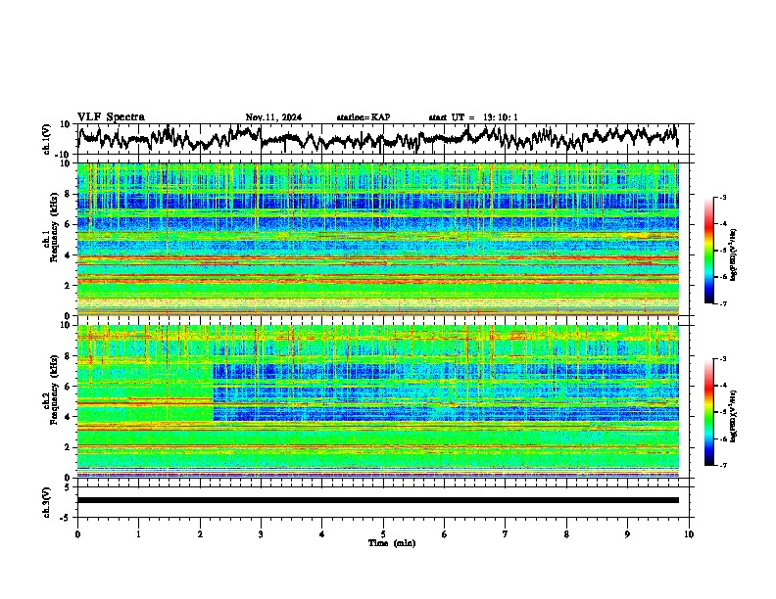Click ch.2 "Frequency (kHz)" axis label
This screenshot has height=599, width=776.
click(x=54, y=390)
